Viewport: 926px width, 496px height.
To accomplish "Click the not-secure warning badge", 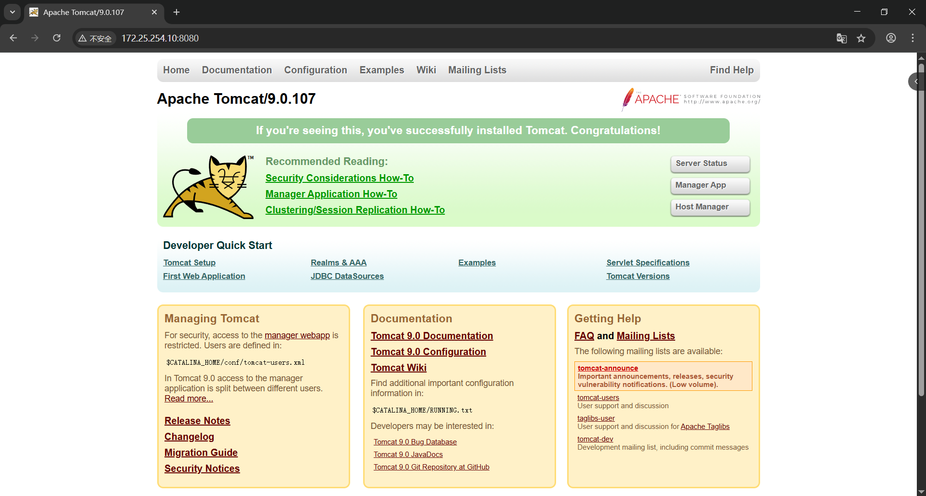I will [95, 38].
